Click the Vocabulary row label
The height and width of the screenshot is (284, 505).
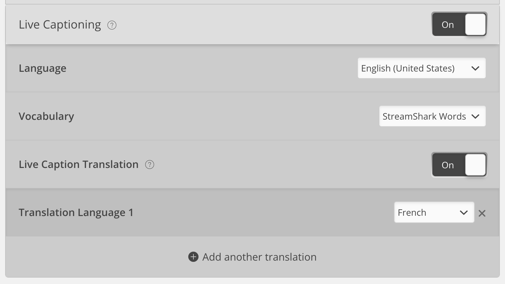pos(46,116)
